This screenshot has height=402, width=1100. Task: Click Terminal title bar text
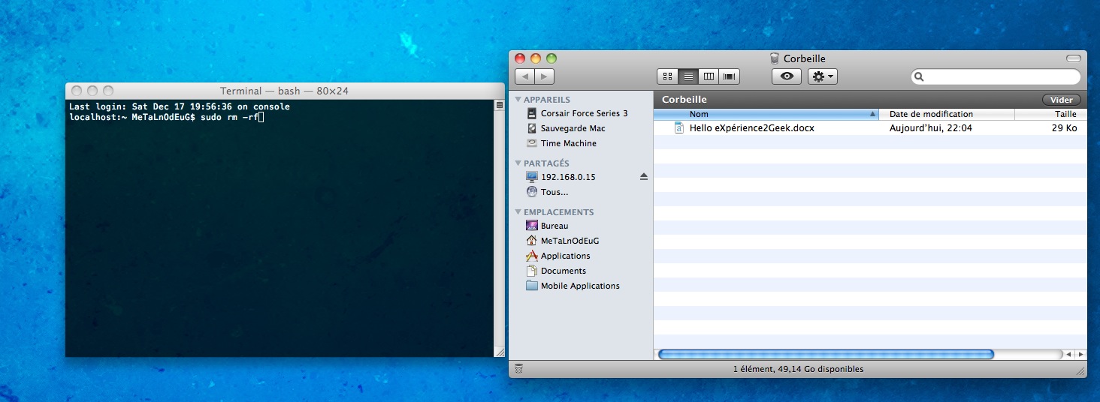[x=284, y=91]
